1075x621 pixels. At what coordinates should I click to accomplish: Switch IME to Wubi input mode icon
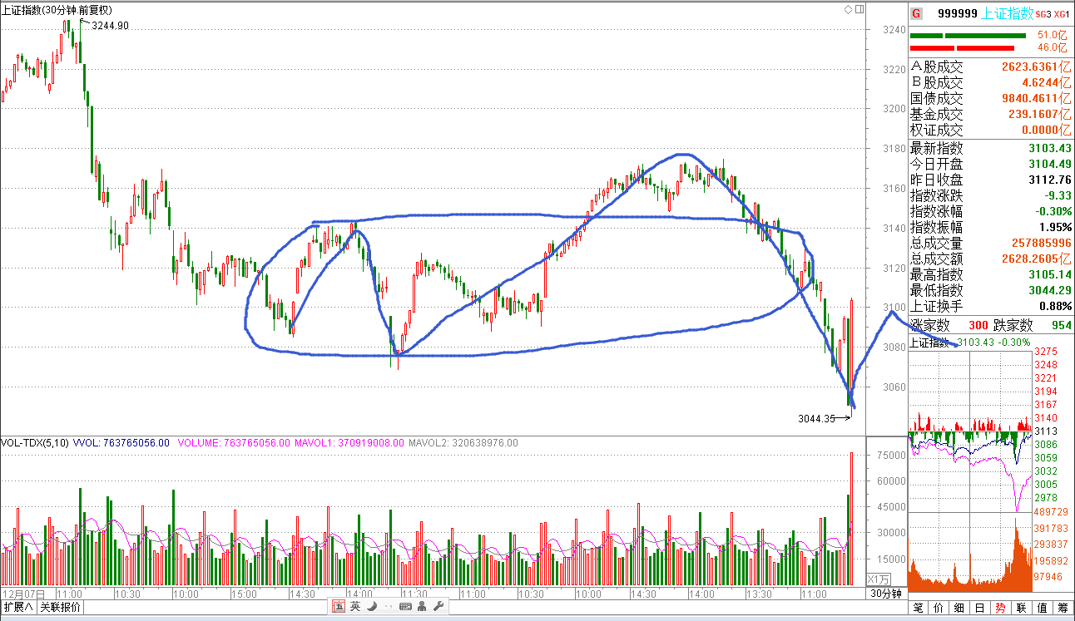[339, 607]
